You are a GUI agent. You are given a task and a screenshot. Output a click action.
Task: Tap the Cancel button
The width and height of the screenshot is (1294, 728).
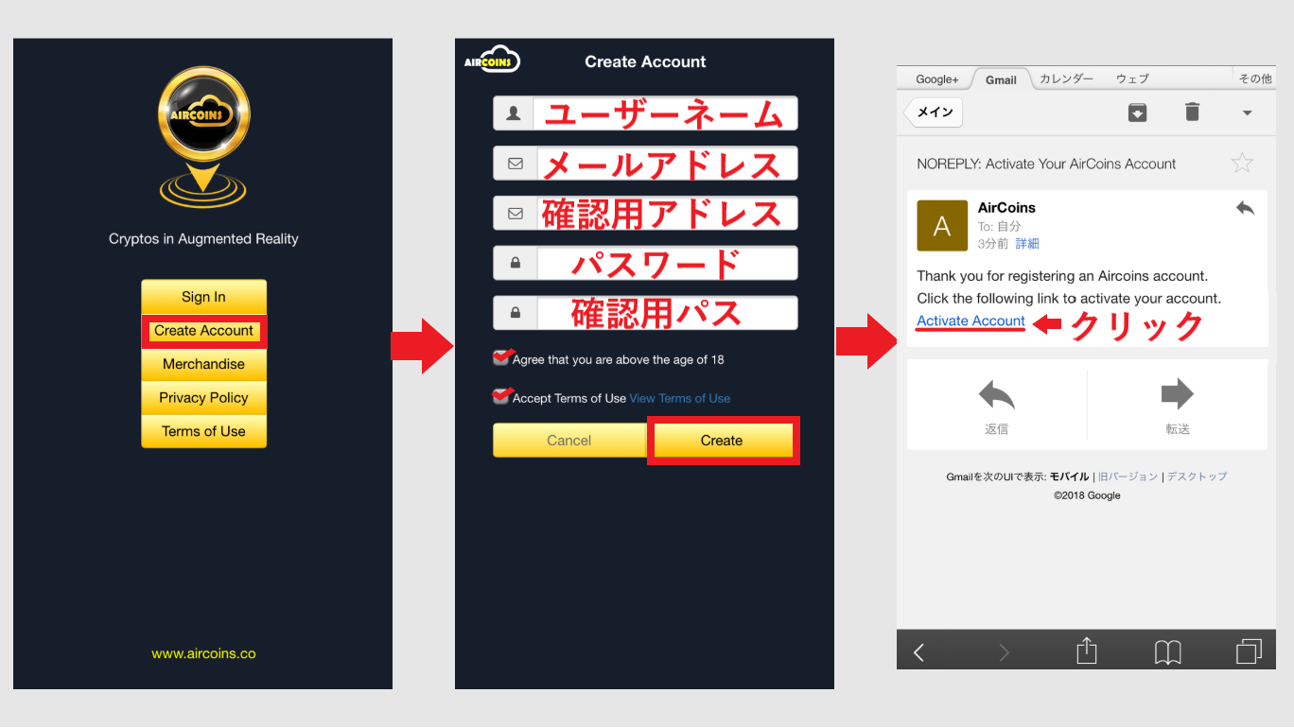(x=569, y=441)
